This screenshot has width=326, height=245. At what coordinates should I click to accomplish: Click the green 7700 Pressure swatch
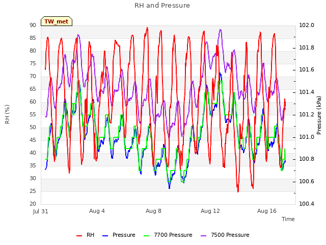point(147,235)
